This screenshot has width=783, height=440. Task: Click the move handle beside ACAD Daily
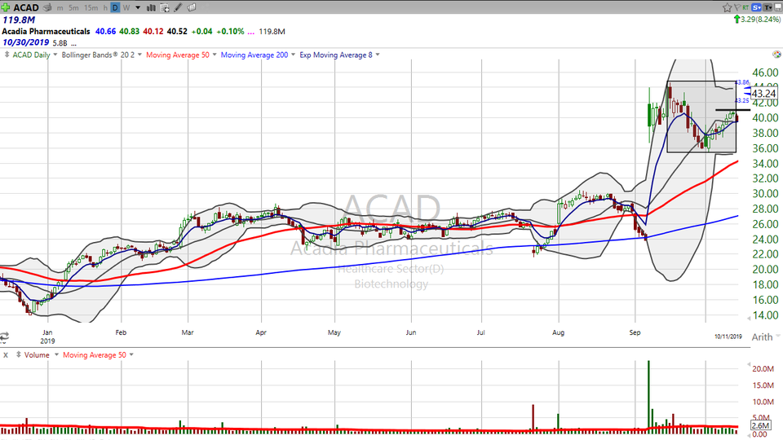[7, 55]
